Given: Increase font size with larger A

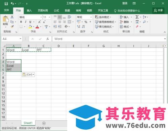Looking at the screenshot, I should point(39,22).
